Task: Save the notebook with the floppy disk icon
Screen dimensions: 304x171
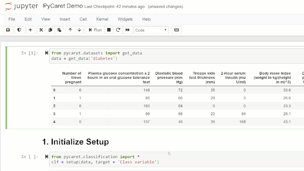Action: click(8, 30)
